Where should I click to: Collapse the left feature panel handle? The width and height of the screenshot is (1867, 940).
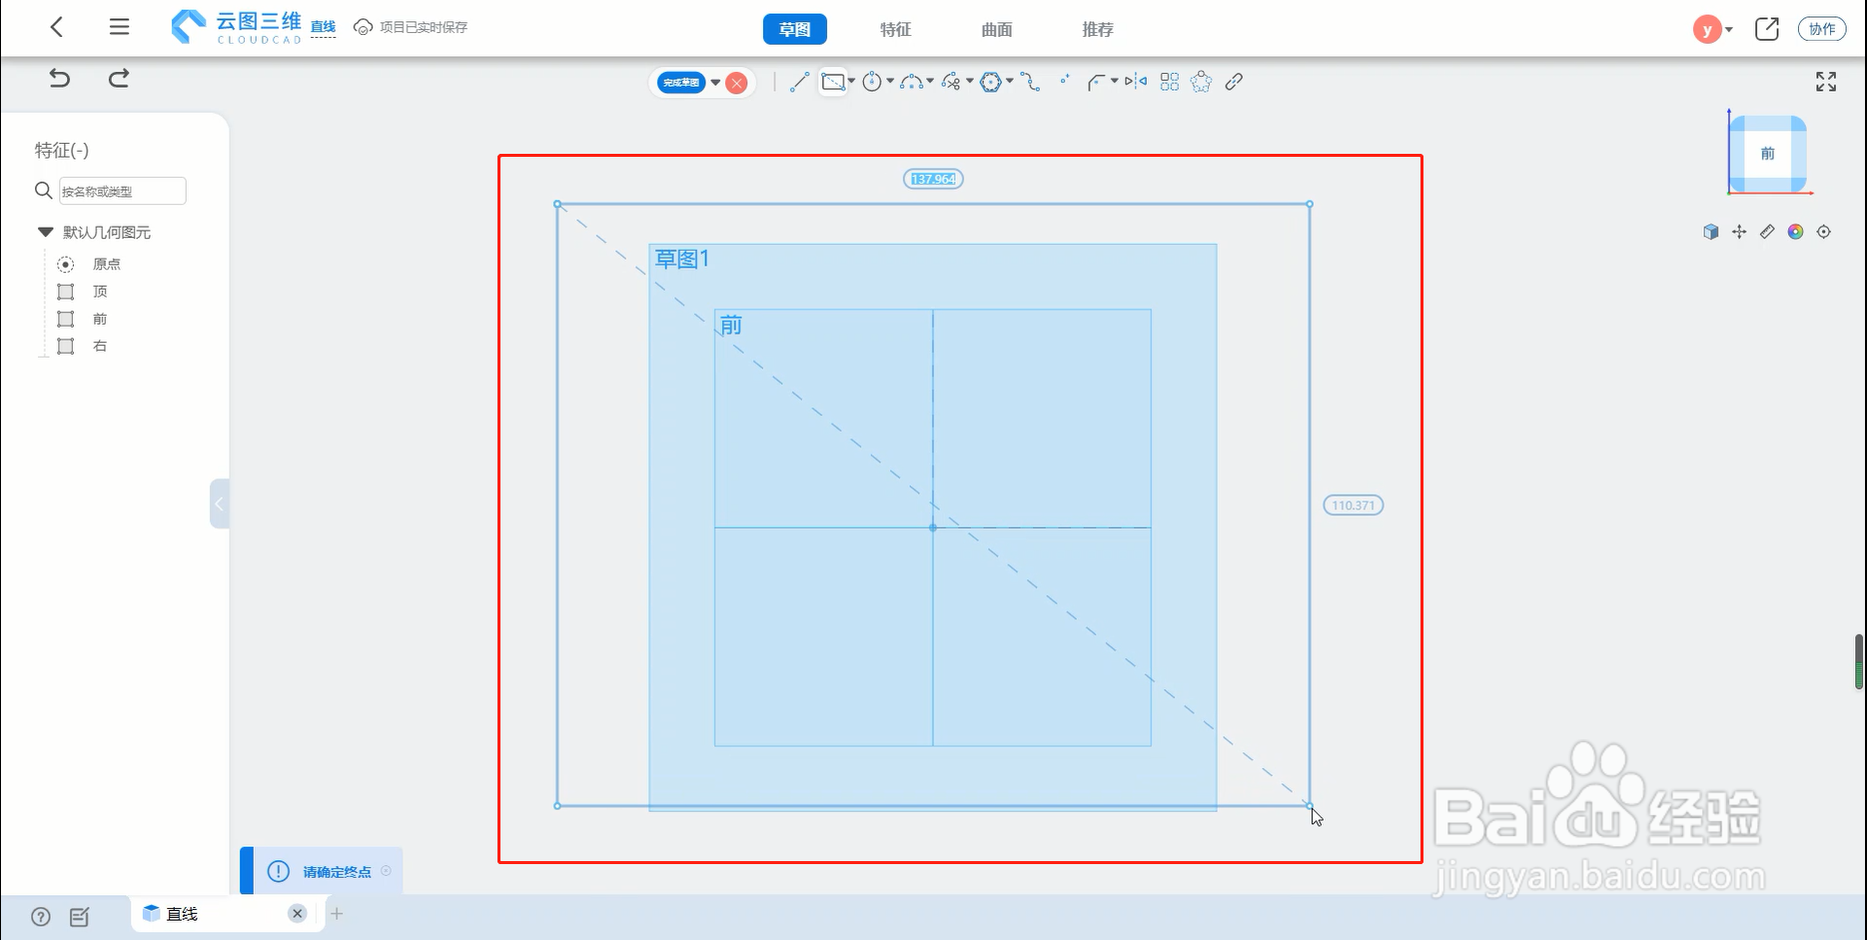(x=219, y=503)
